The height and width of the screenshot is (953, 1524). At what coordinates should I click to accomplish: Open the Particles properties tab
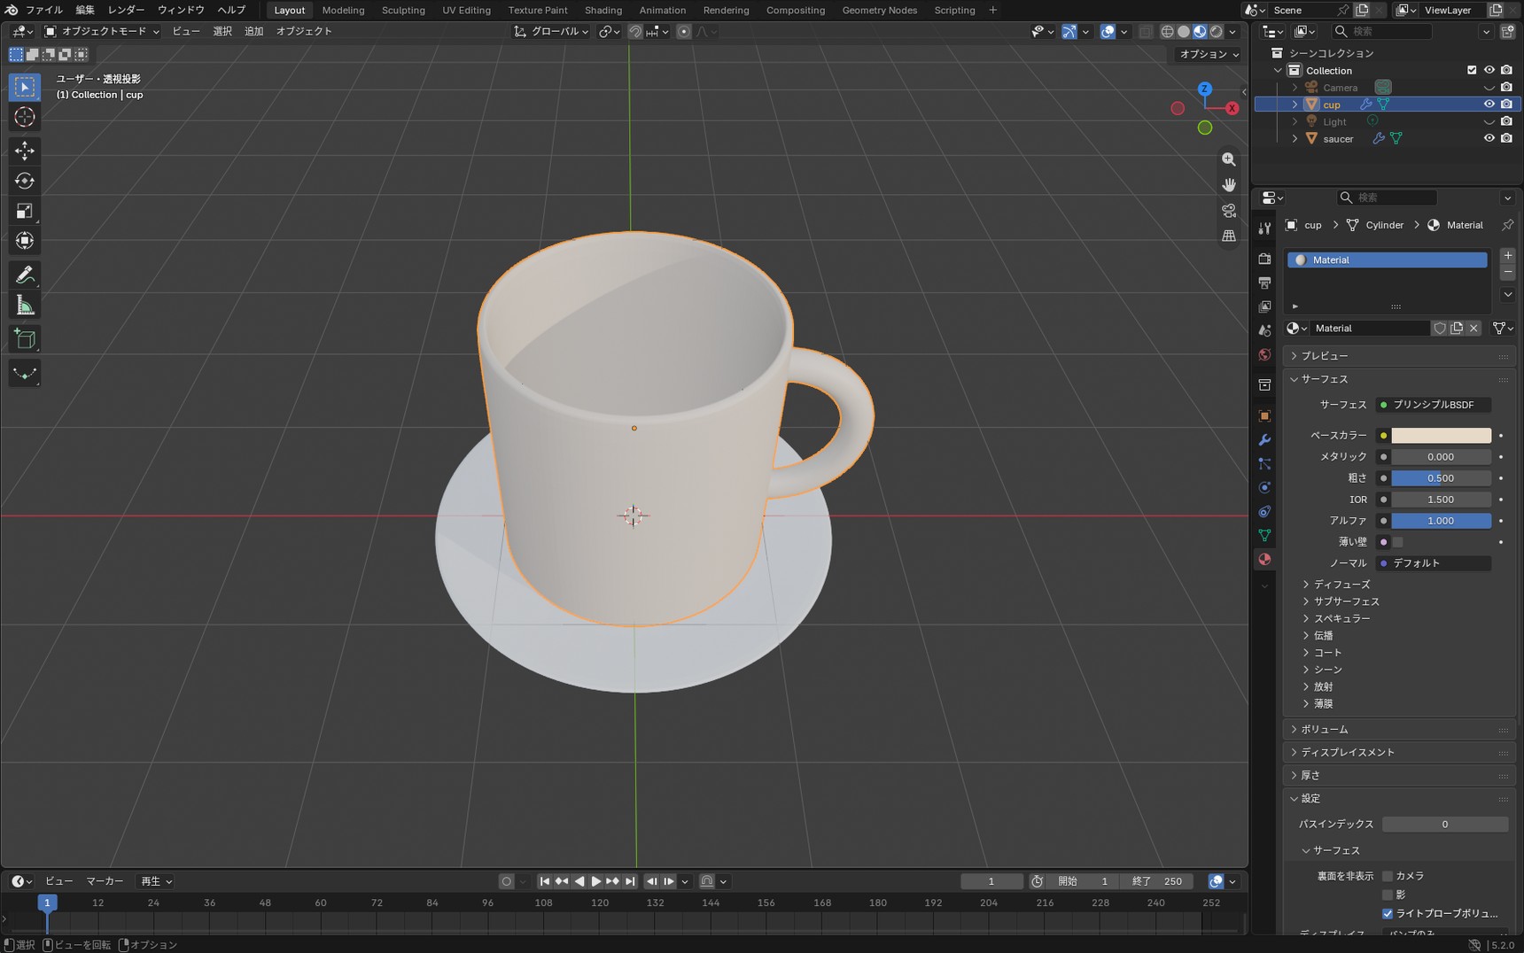pyautogui.click(x=1264, y=463)
